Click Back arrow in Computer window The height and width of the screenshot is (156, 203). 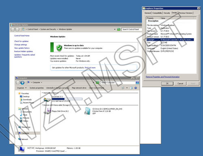(18, 83)
